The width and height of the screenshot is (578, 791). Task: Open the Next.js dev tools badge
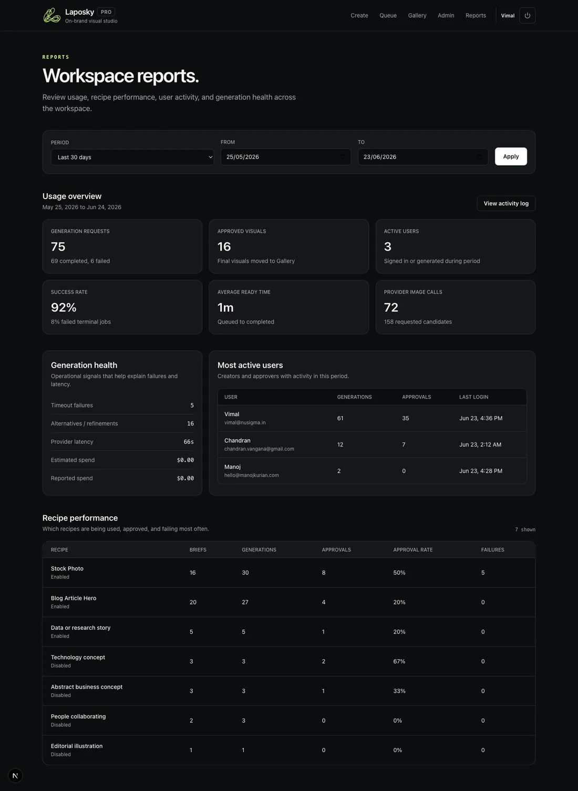click(x=15, y=775)
